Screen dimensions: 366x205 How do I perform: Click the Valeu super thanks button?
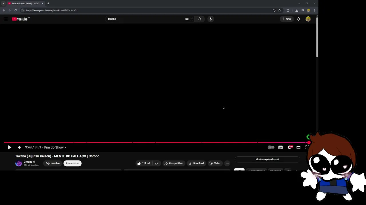tap(215, 163)
